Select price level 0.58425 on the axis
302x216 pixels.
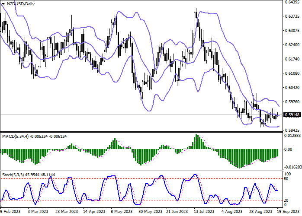coord(292,130)
